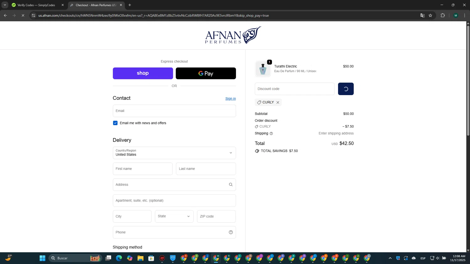
Task: Pay with the Shop express checkout button
Action: 143,73
